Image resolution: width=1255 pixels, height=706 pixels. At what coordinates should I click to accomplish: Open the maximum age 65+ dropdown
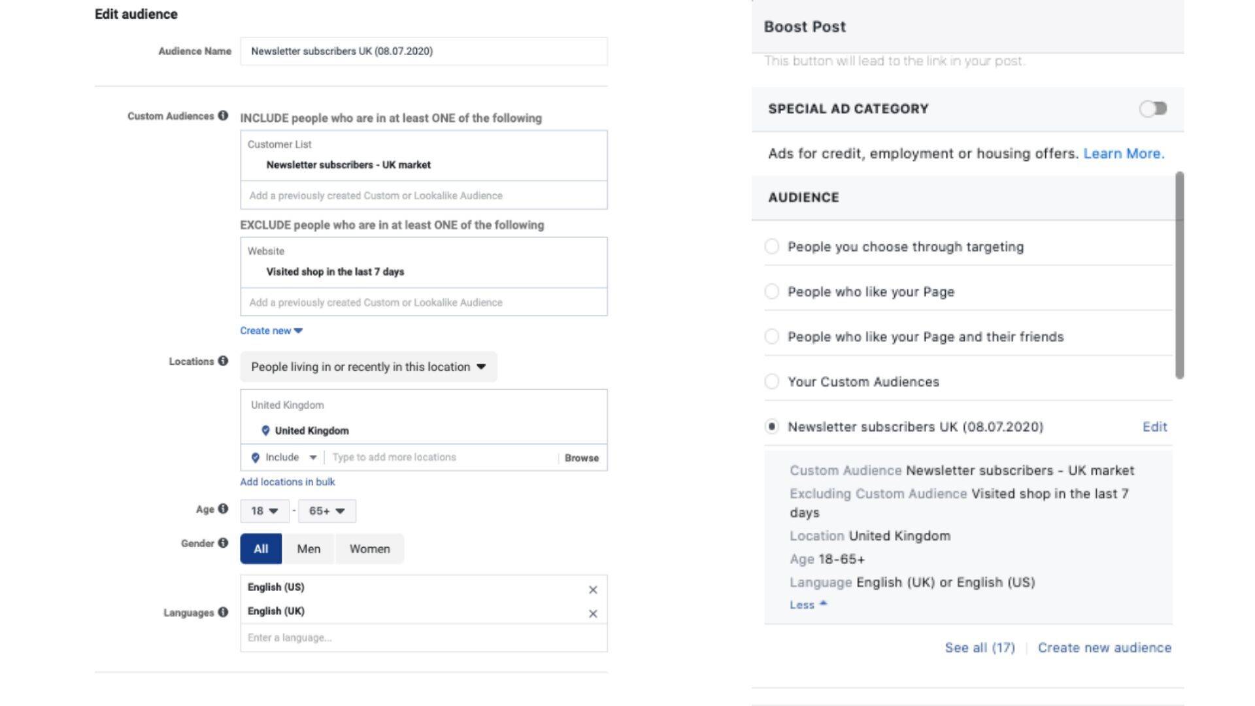pyautogui.click(x=327, y=511)
